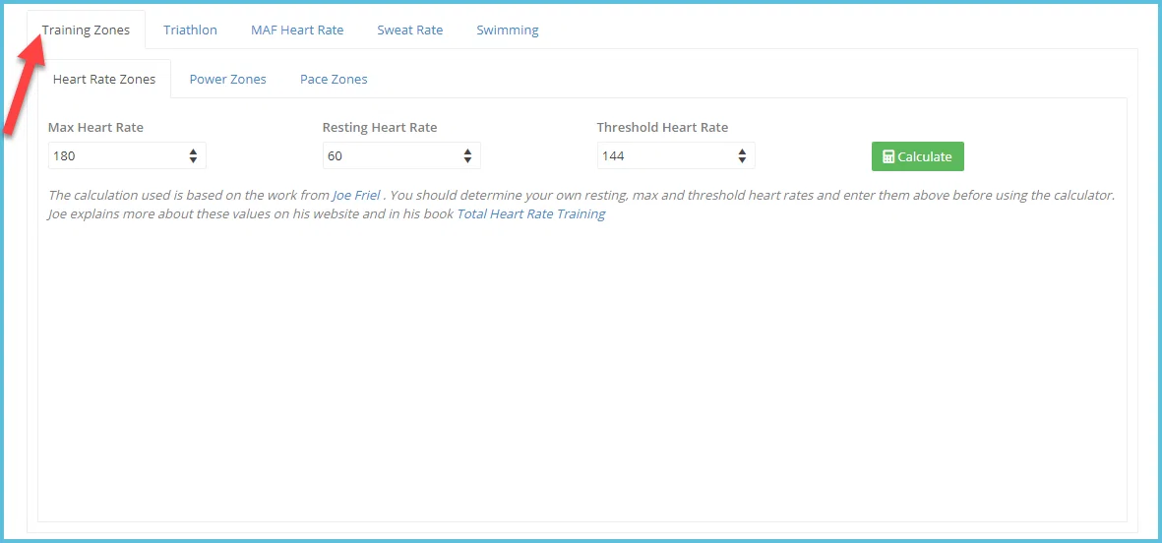Screen dimensions: 1162x543
Task: Switch to the Triathlon tab
Action: 191,30
